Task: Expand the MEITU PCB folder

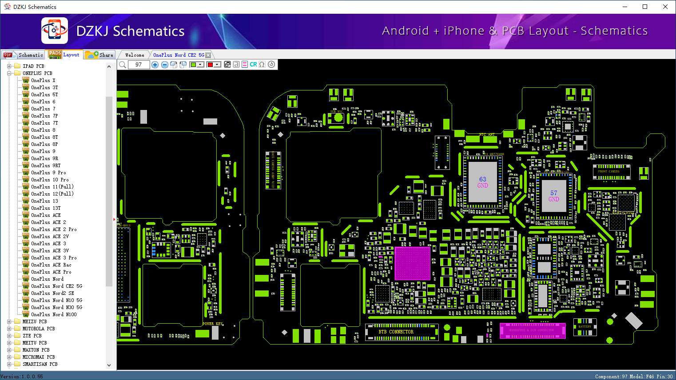Action: point(9,343)
